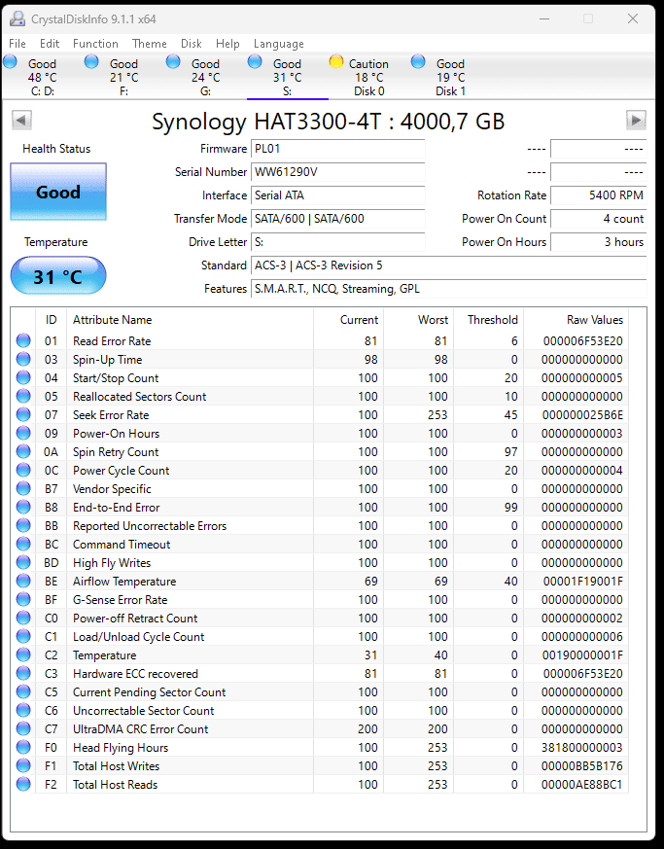Open the Language menu
Viewport: 664px width, 849px height.
pos(279,44)
